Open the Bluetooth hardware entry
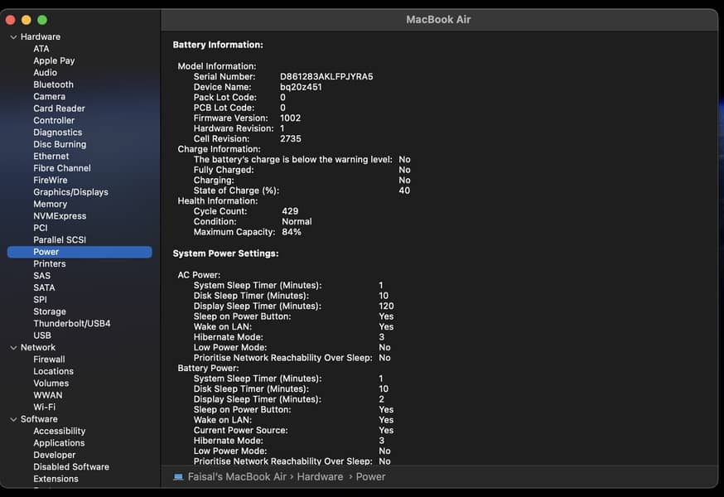The width and height of the screenshot is (724, 497). click(53, 84)
